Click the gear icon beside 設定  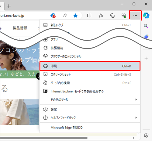(x=45, y=109)
